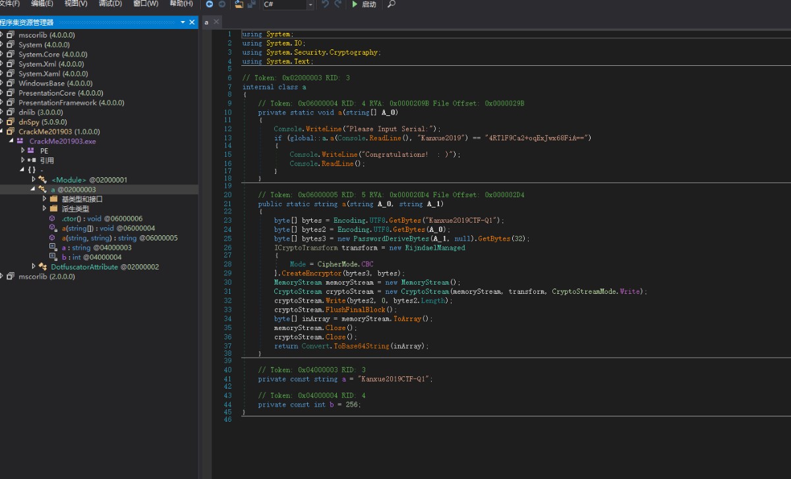Select field b : int @04000004
Screen dimensions: 791x479
click(92, 257)
